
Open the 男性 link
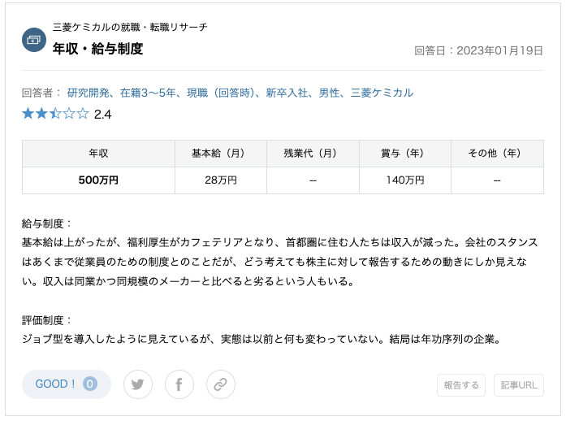point(329,93)
